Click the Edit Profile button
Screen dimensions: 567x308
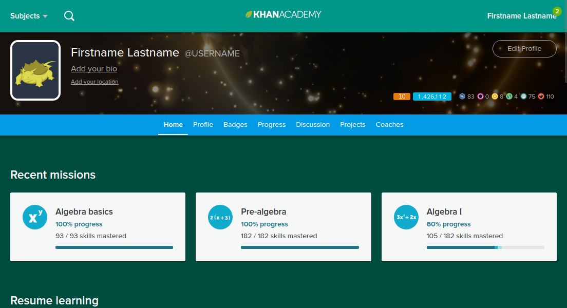[524, 49]
